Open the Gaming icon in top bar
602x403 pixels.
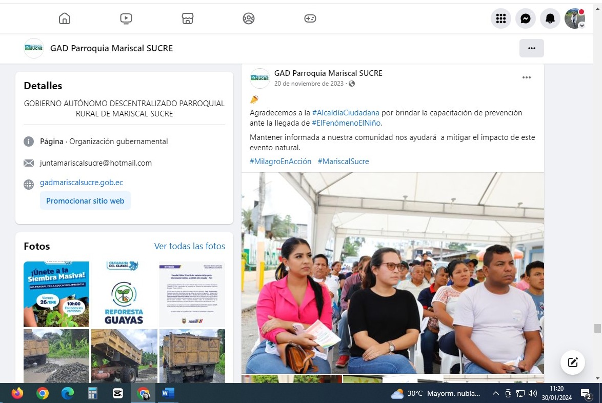click(x=310, y=18)
